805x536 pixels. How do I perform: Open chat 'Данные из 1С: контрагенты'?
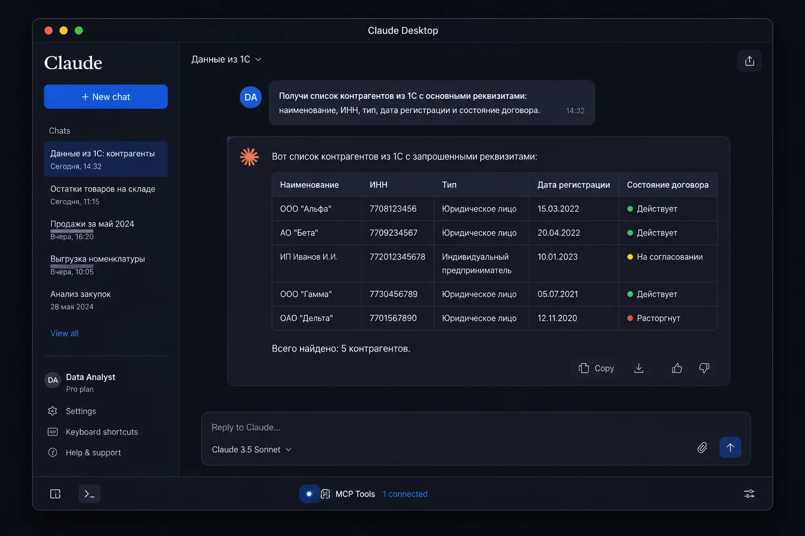[x=106, y=159]
